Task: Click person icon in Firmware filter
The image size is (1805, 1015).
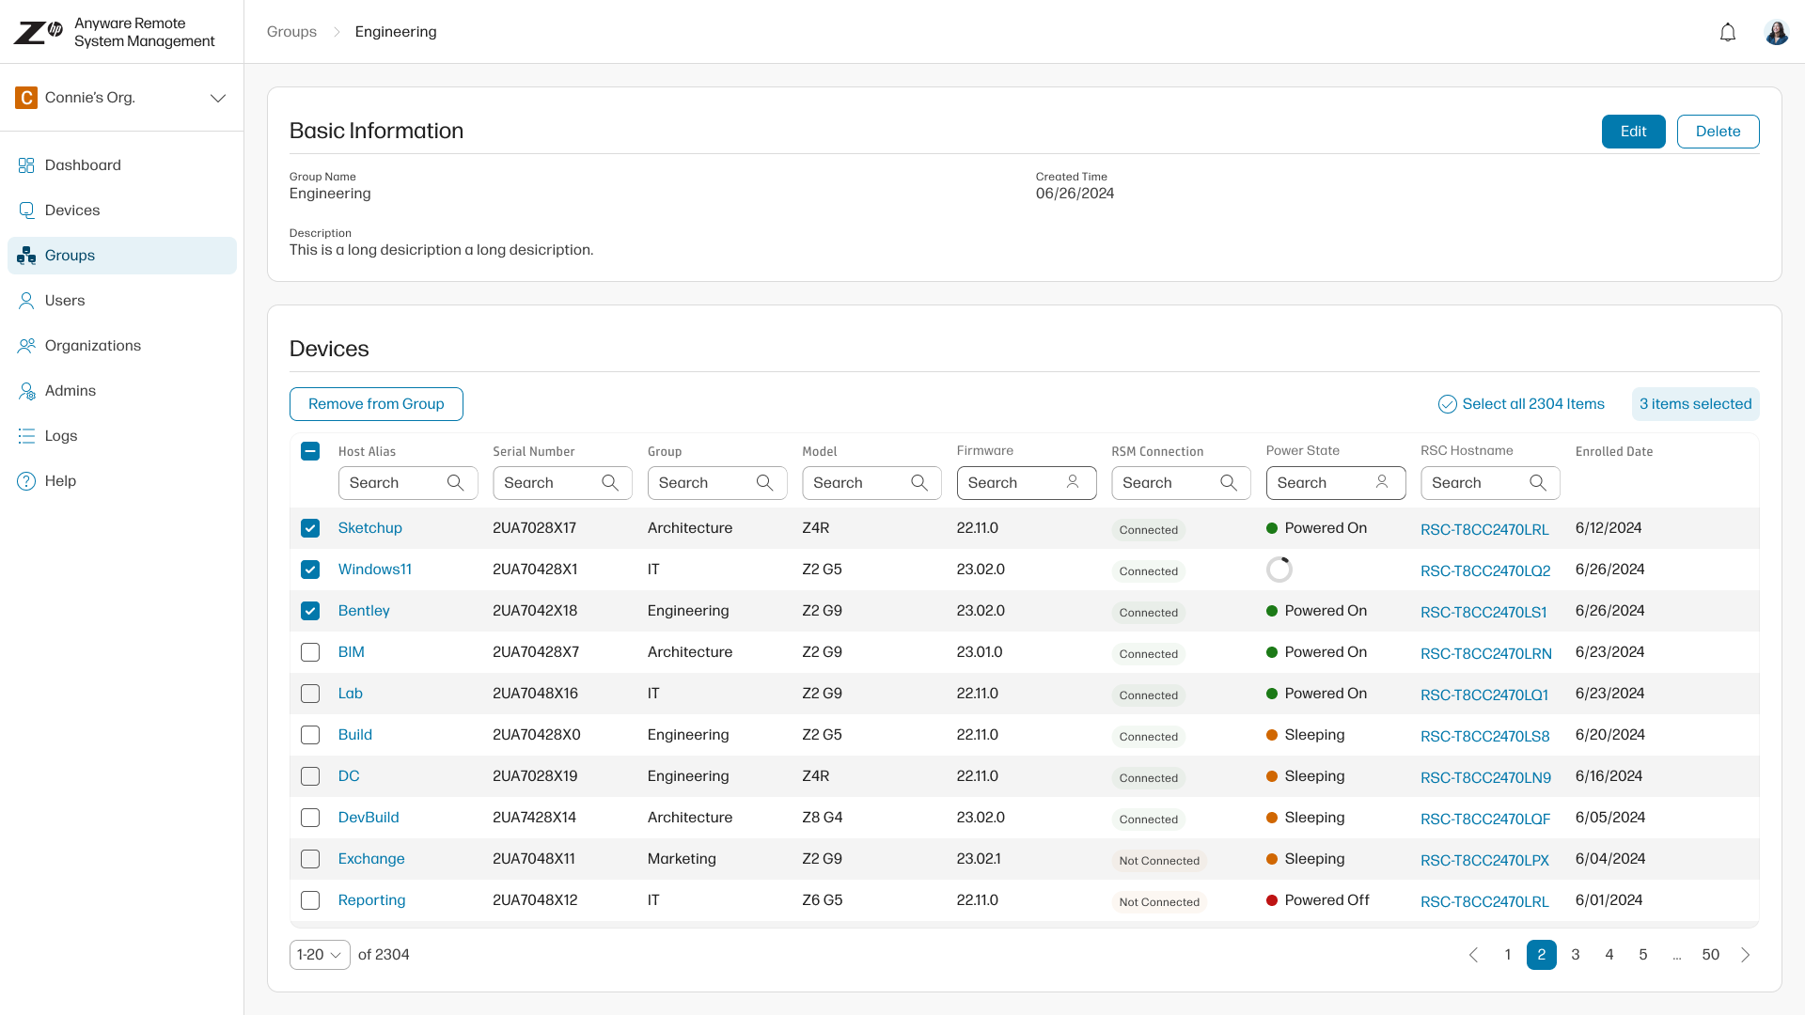Action: 1073,482
